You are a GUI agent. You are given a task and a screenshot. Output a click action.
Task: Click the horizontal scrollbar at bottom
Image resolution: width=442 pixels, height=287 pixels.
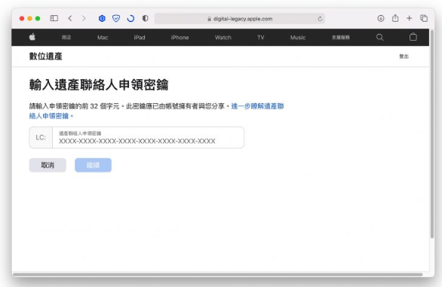(x=218, y=274)
